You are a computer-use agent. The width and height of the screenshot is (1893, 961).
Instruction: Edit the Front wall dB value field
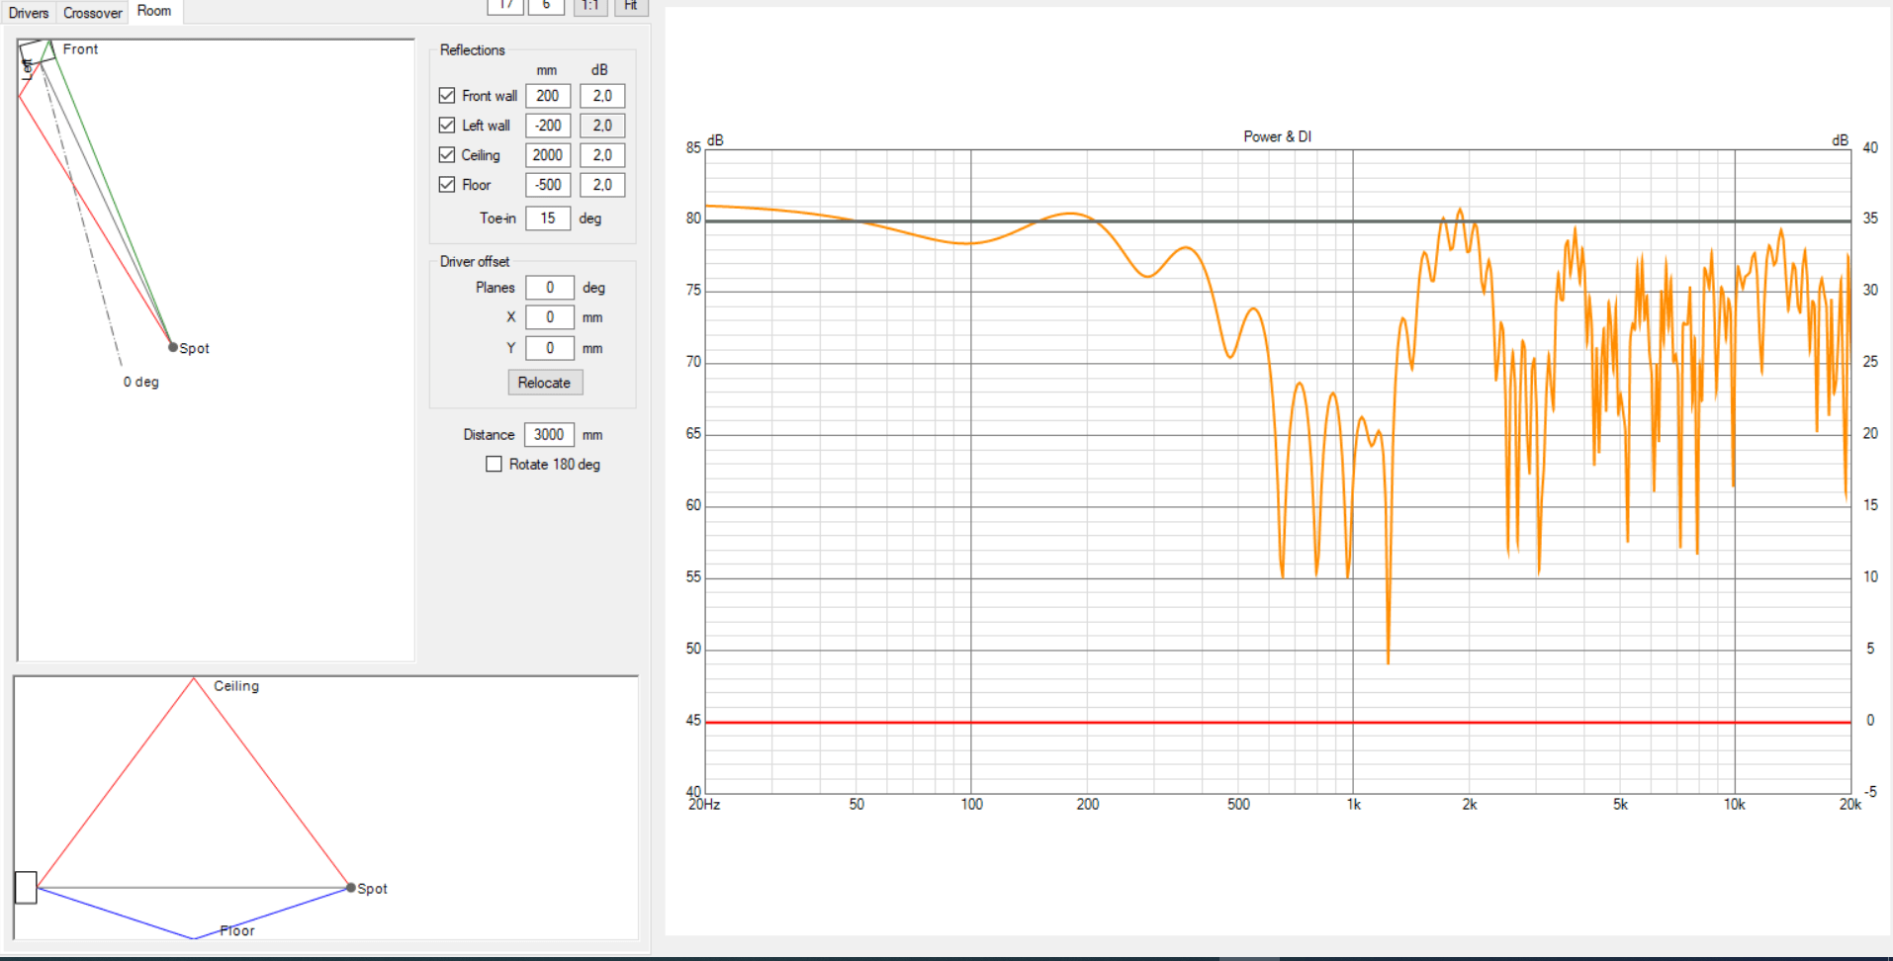coord(602,96)
